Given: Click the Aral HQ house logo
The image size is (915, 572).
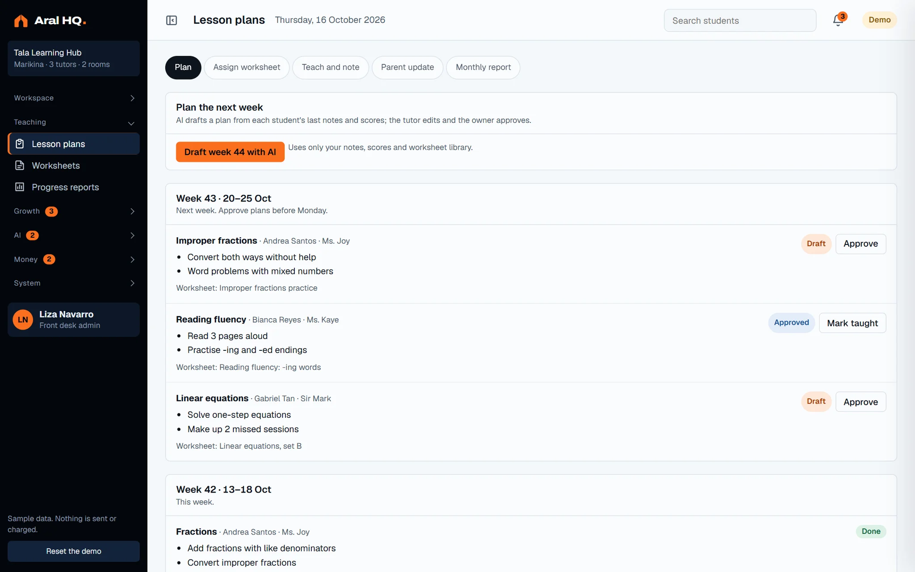Looking at the screenshot, I should [x=21, y=21].
